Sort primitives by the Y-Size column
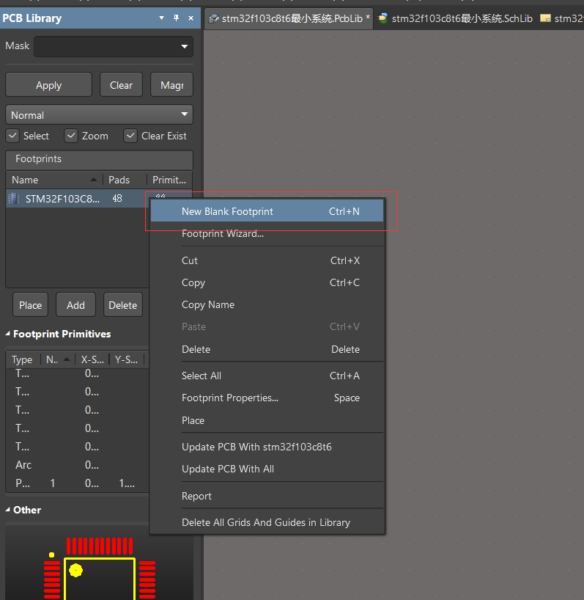The height and width of the screenshot is (600, 584). click(126, 359)
